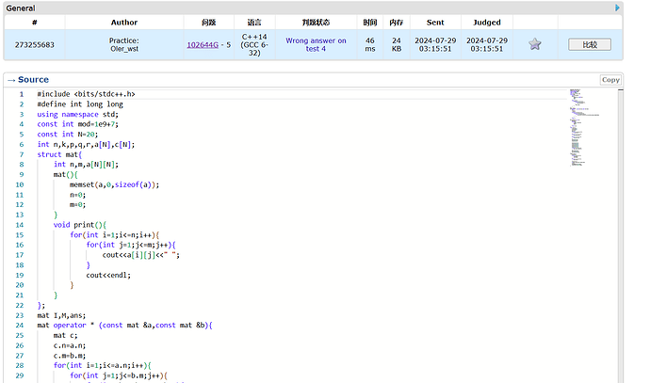Click code line 'const int mod=1e9+7;'

coord(77,124)
